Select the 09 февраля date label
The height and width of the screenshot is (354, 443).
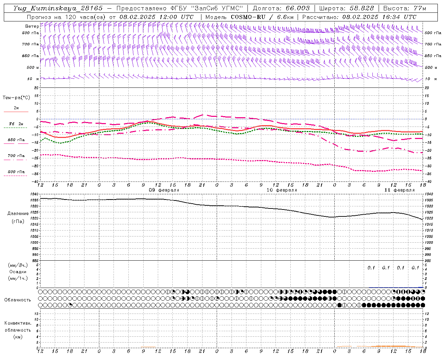(x=164, y=190)
